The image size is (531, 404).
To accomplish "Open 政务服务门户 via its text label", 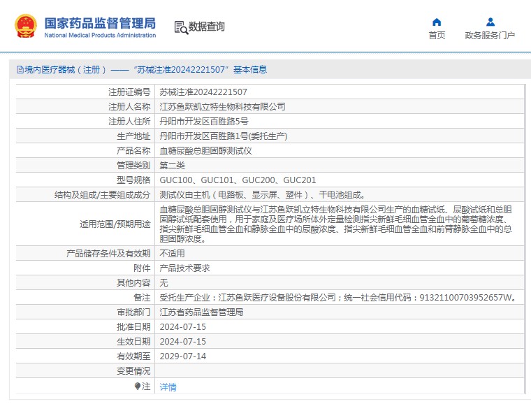I will (490, 36).
